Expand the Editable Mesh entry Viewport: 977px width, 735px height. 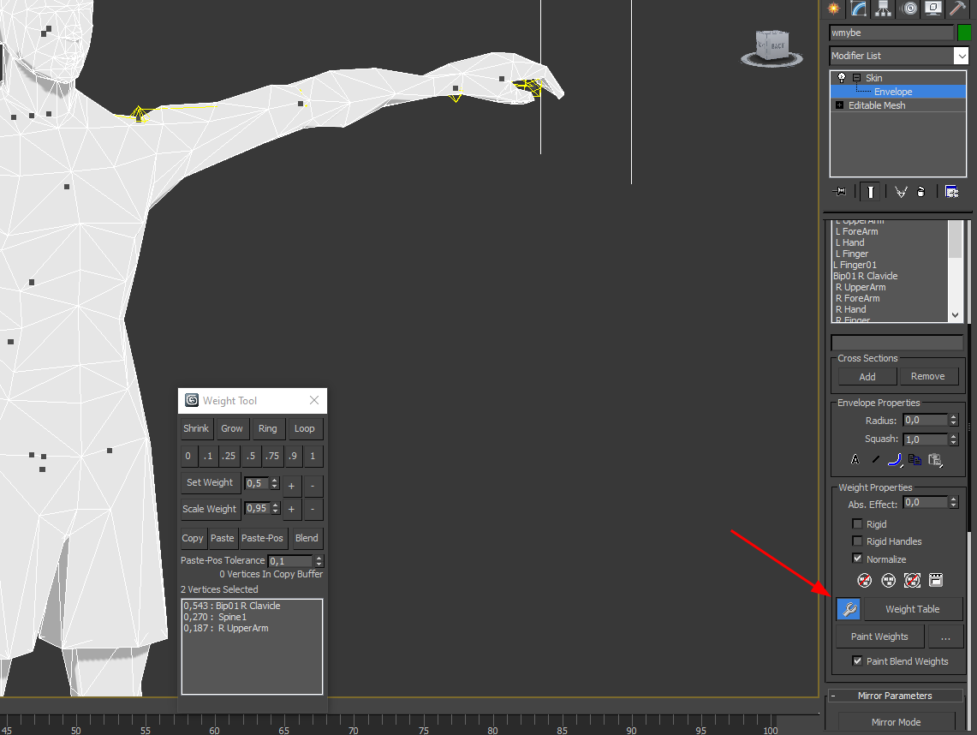pyautogui.click(x=839, y=105)
